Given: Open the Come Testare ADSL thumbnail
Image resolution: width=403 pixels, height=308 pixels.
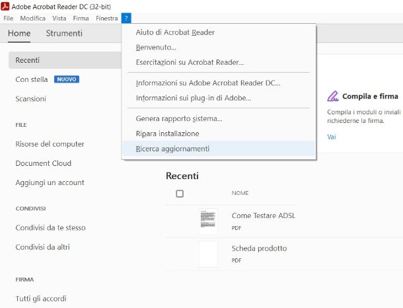Looking at the screenshot, I should coord(208,221).
